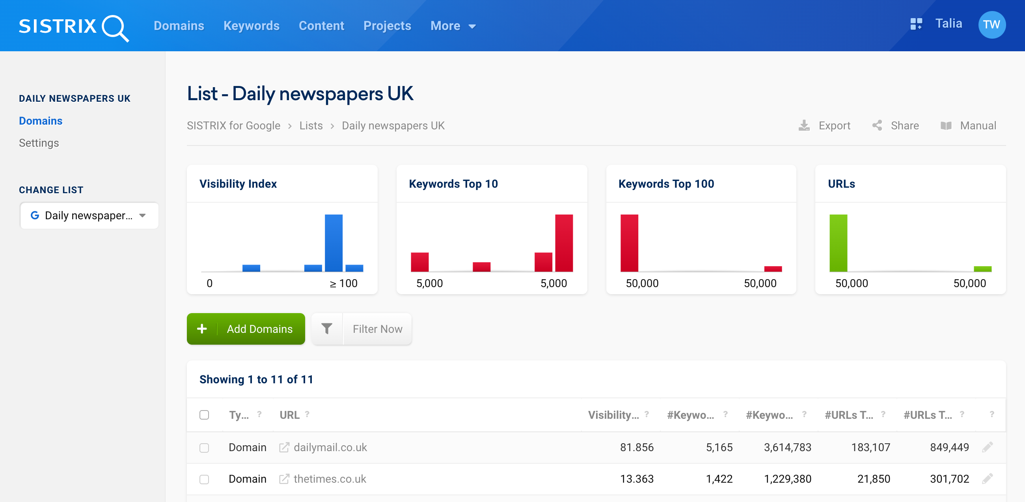Open the Keywords navigation item
This screenshot has width=1025, height=502.
[252, 26]
